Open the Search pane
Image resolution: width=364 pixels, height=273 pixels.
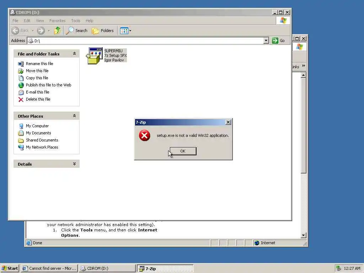click(x=77, y=31)
